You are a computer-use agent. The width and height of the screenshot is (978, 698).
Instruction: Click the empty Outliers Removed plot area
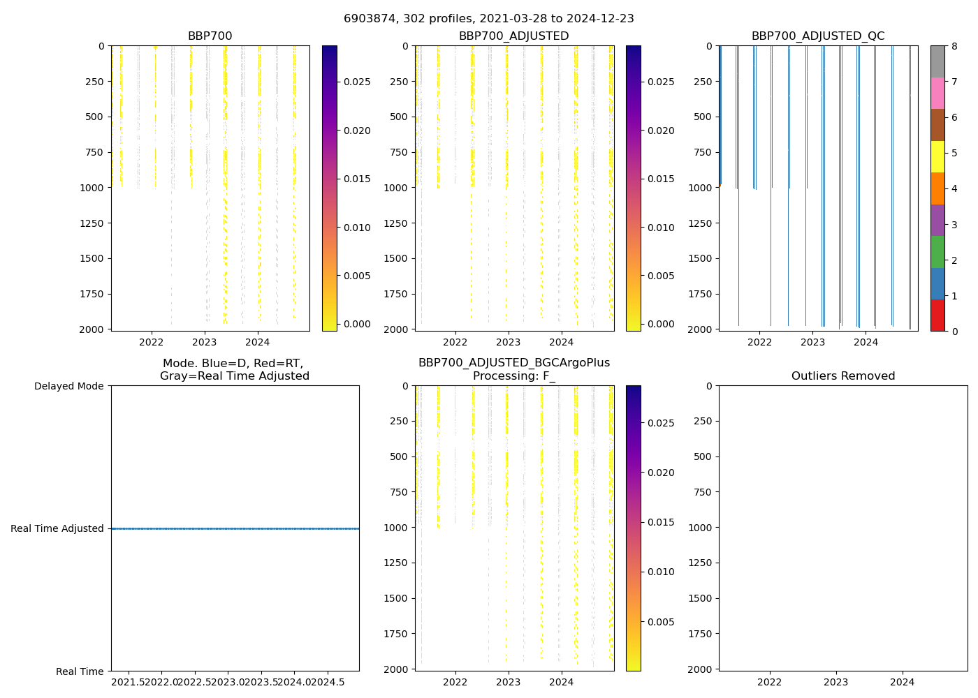coord(842,528)
